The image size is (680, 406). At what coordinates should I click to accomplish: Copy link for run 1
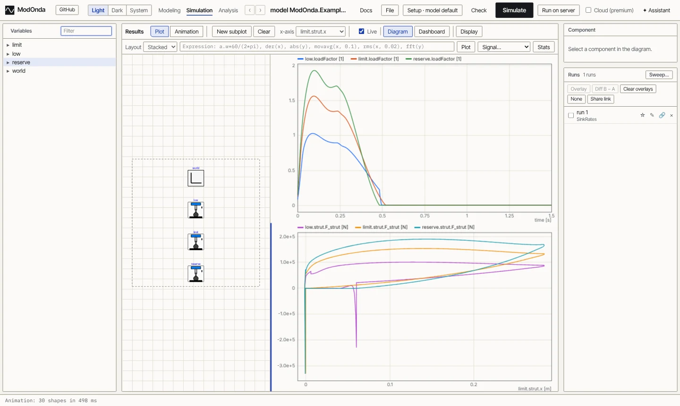click(662, 115)
